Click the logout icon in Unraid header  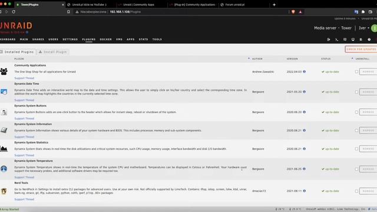pos(329,39)
